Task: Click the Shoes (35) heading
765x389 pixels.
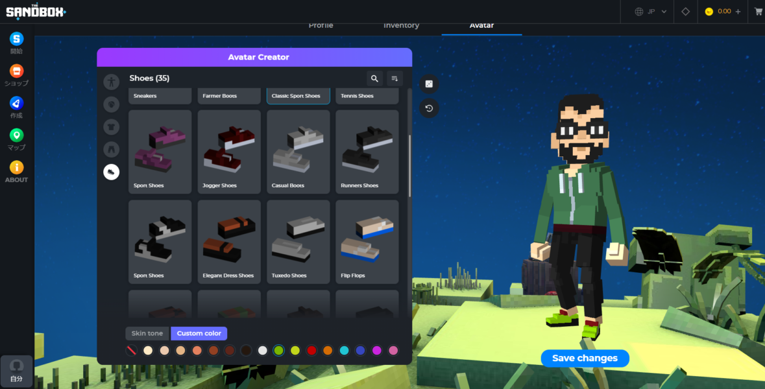Action: point(149,78)
